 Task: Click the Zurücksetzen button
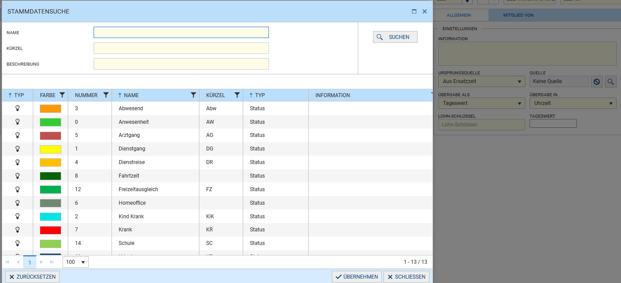[x=32, y=277]
